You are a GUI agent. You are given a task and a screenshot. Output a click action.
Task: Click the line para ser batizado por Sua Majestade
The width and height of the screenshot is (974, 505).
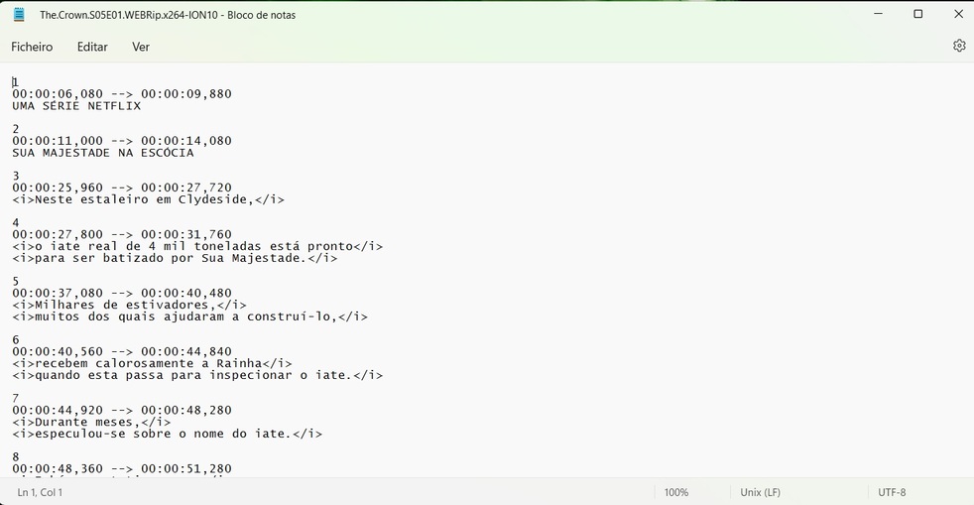pos(175,258)
